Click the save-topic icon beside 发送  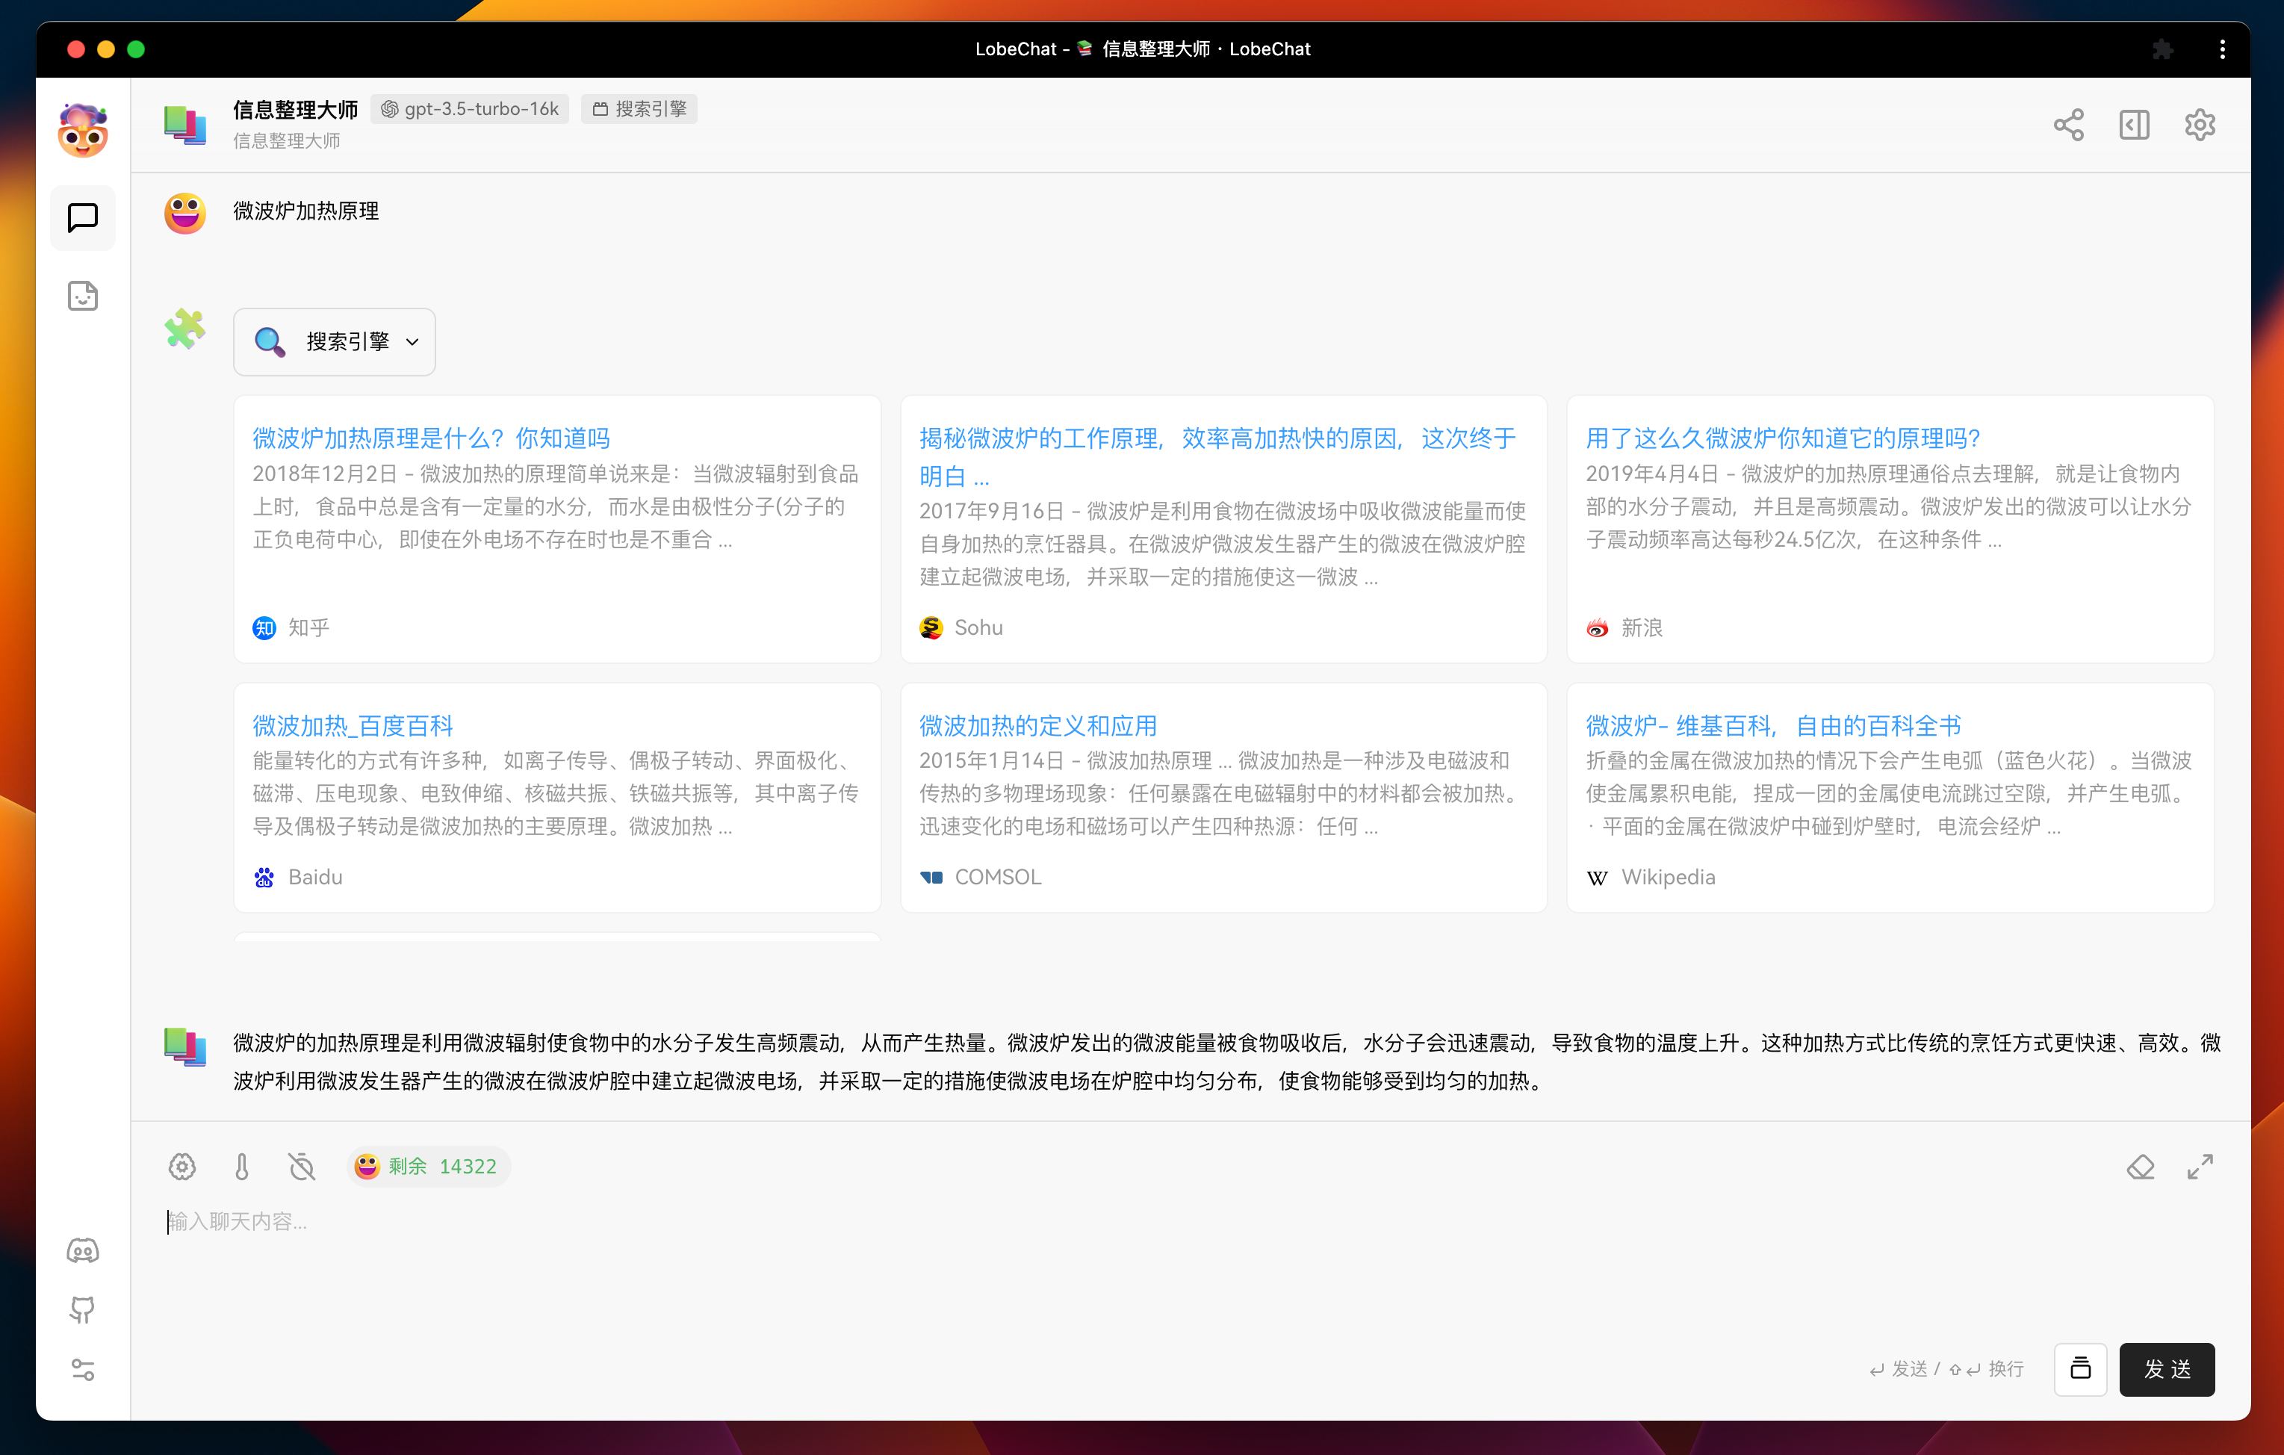coord(2080,1368)
